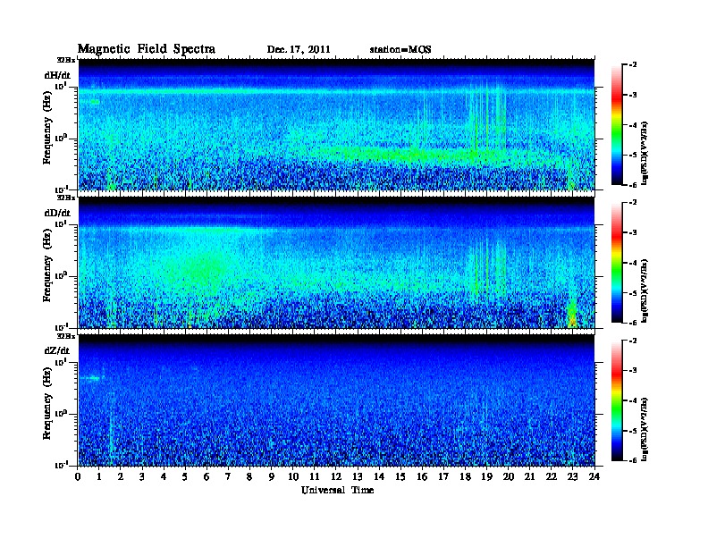The width and height of the screenshot is (708, 547).
Task: Click the "7" tick on the time axis
Action: pos(229,476)
